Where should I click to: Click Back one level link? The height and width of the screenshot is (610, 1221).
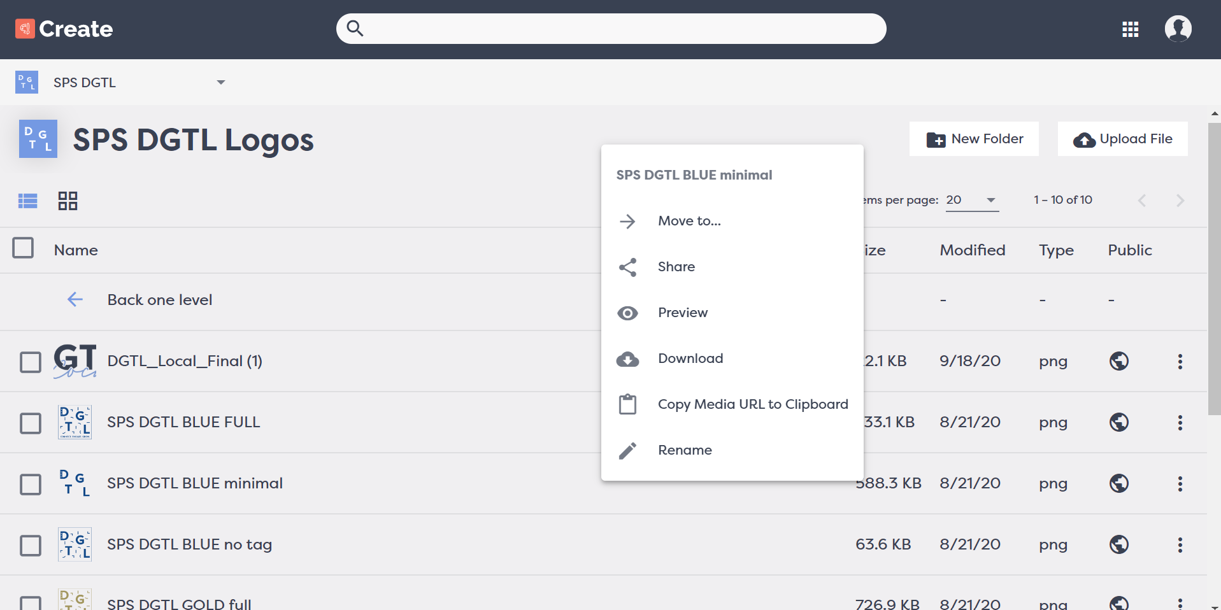pos(160,300)
